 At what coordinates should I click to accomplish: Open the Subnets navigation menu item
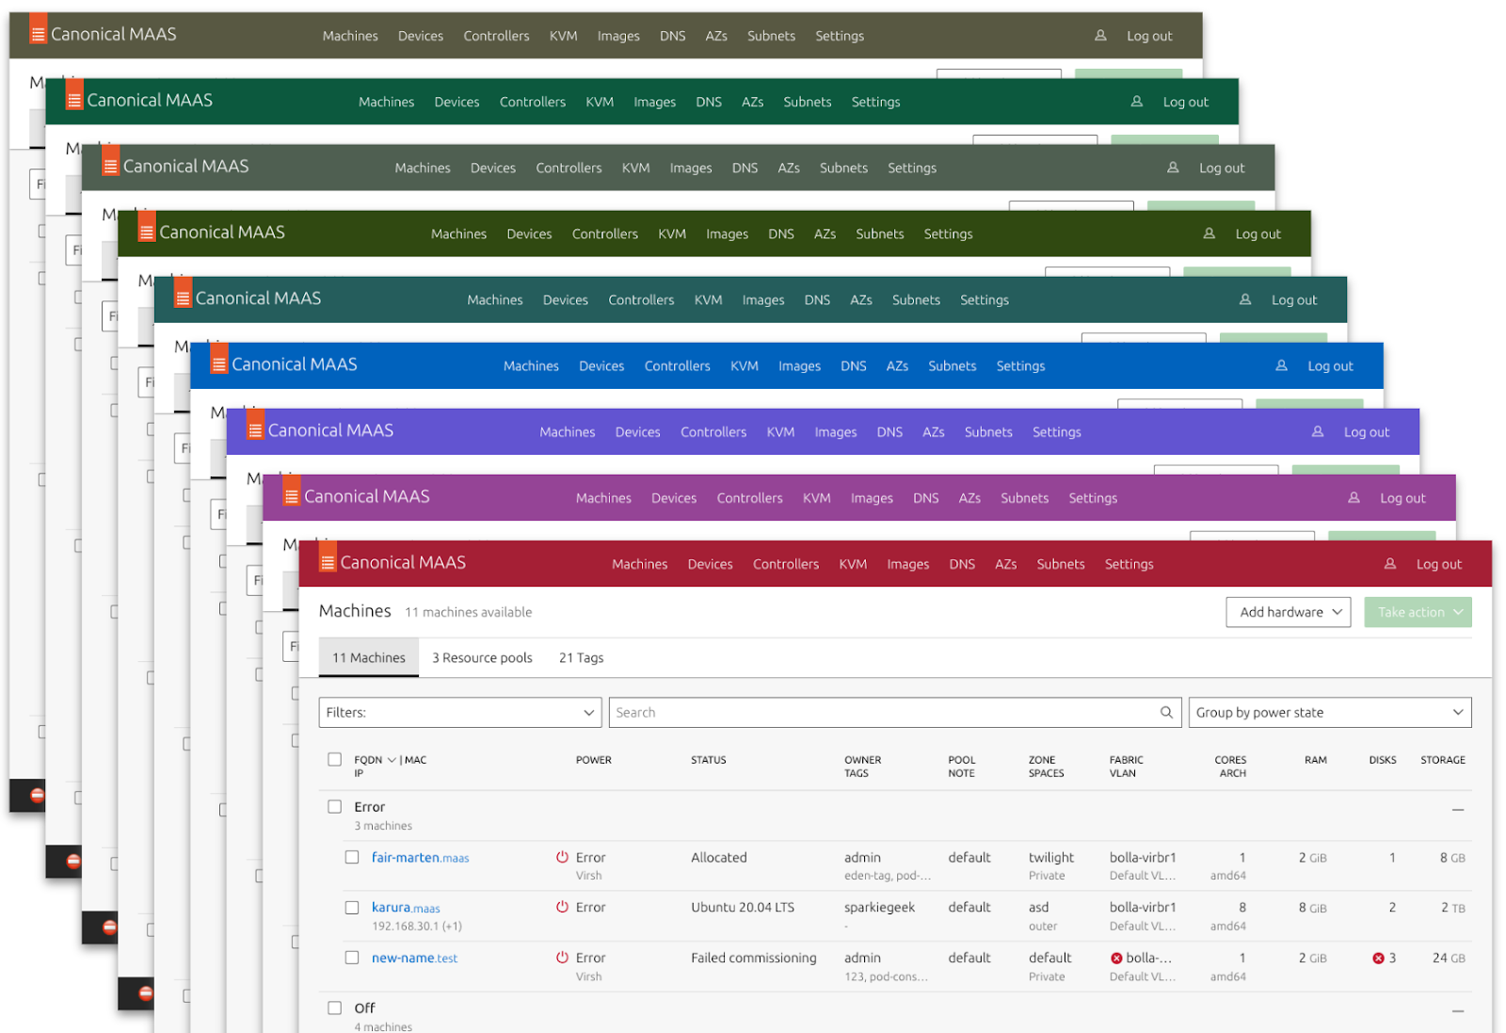1061,564
